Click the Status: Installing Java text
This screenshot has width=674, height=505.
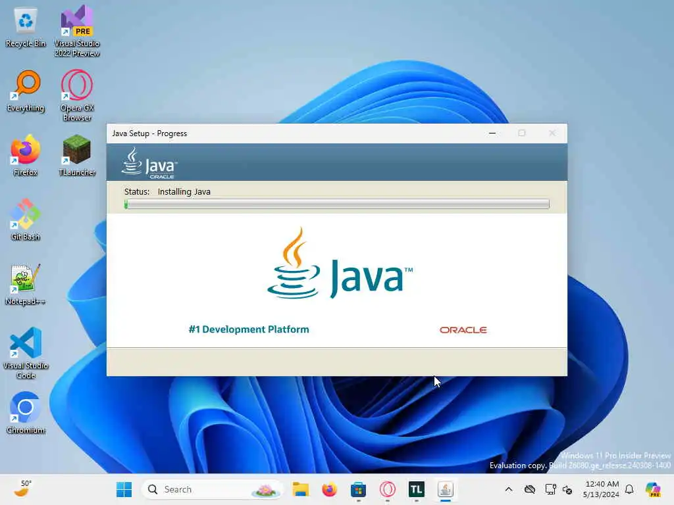click(x=167, y=192)
